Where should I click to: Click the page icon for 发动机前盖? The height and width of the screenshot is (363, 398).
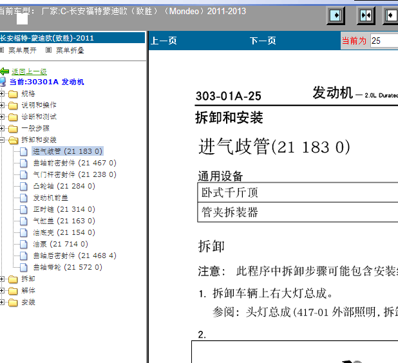coord(24,198)
